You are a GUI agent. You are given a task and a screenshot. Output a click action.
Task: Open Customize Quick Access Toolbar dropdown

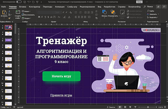click(41, 2)
